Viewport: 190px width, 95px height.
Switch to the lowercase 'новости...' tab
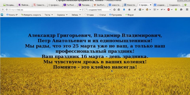[115, 5]
